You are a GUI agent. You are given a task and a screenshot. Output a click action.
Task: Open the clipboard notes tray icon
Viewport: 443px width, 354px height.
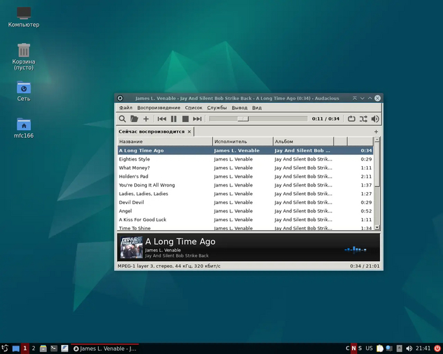point(380,348)
